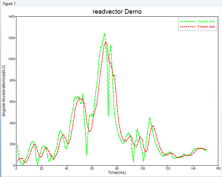This screenshot has height=177, width=222.
Task: Click the Original data legend label
Action: 206,21
